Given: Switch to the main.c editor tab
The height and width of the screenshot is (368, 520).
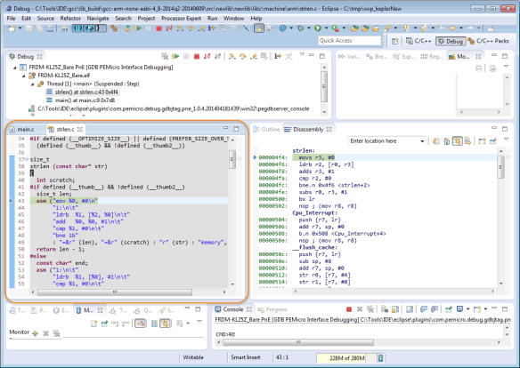Looking at the screenshot, I should point(22,129).
